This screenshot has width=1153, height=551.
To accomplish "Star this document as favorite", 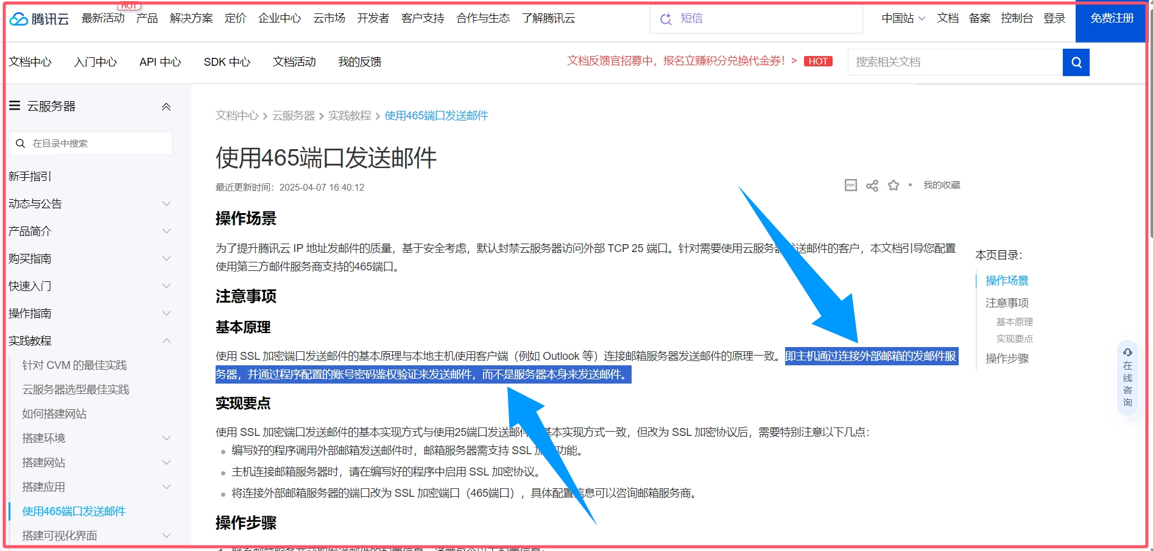I will [x=894, y=185].
